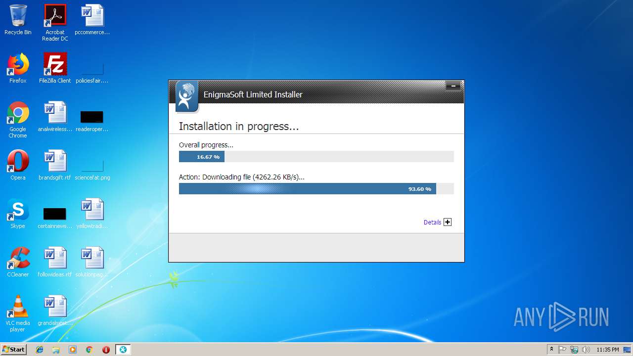Select the policiesfair file icon
633x356 pixels.
tap(92, 73)
